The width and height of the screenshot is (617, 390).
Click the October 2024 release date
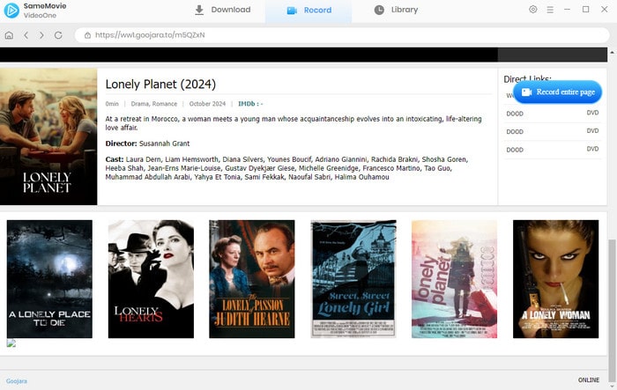tap(207, 104)
